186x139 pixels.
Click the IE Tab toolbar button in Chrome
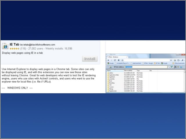click(175, 60)
